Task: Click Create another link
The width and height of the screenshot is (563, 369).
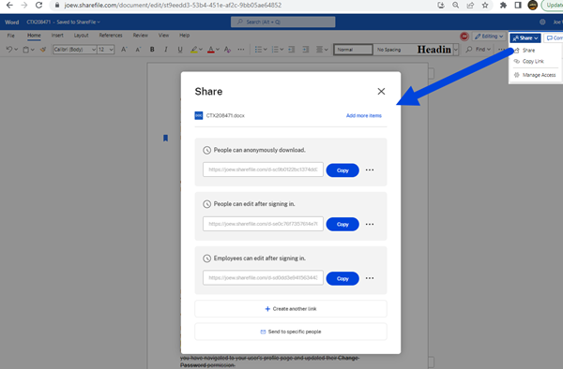Action: 291,309
